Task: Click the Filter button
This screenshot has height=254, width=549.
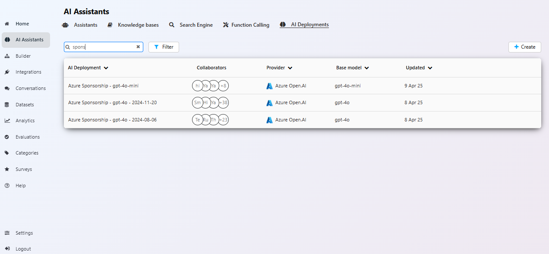Action: click(164, 47)
